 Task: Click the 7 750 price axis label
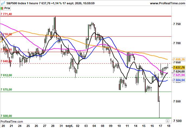pyautogui.click(x=177, y=24)
